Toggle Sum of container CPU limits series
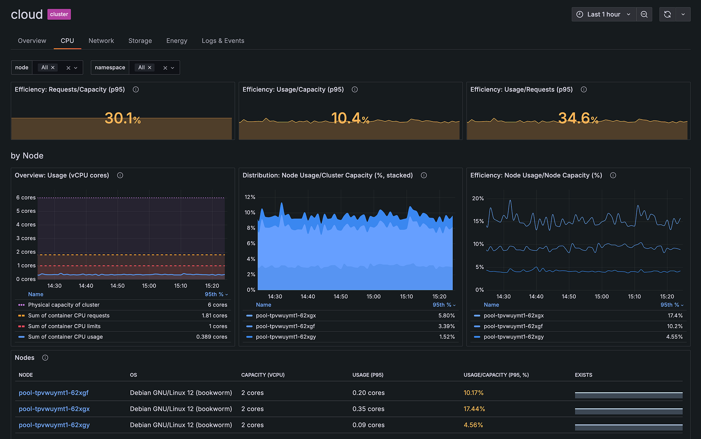Viewport: 701px width, 439px height. 64,326
